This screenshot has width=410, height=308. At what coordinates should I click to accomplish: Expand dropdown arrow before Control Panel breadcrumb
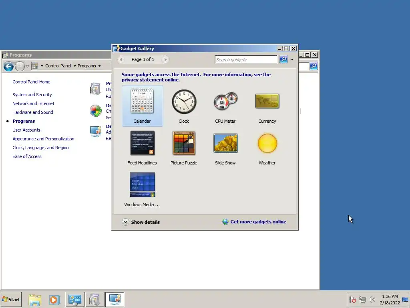pos(42,66)
